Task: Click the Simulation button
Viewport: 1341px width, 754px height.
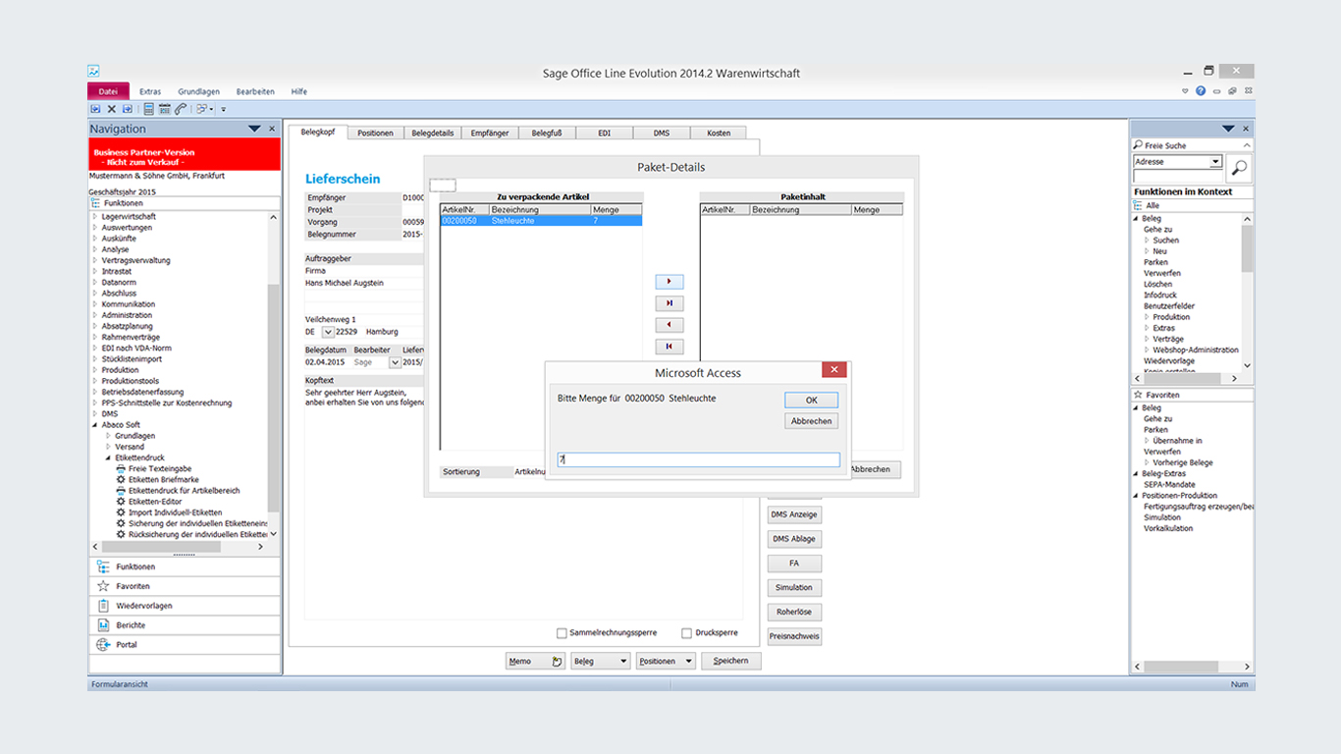Action: 794,587
